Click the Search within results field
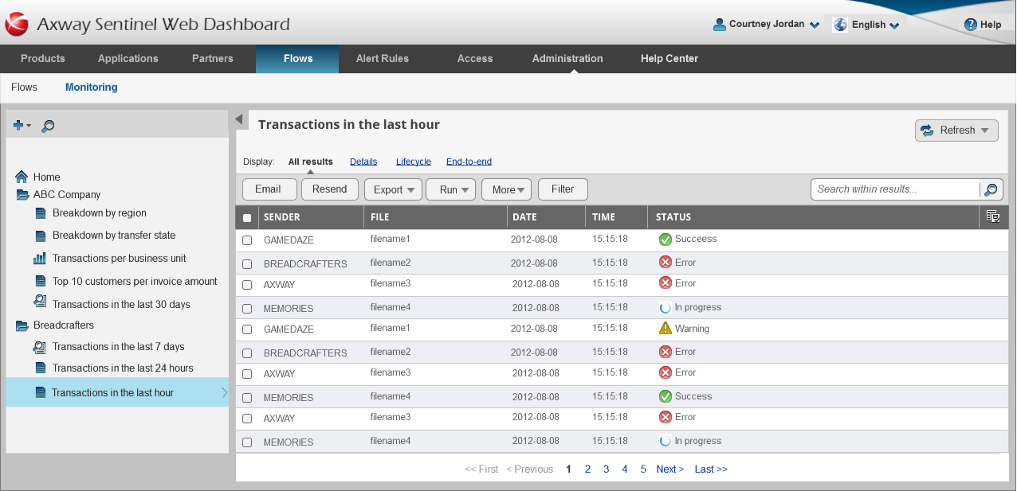This screenshot has width=1017, height=491. click(x=895, y=189)
